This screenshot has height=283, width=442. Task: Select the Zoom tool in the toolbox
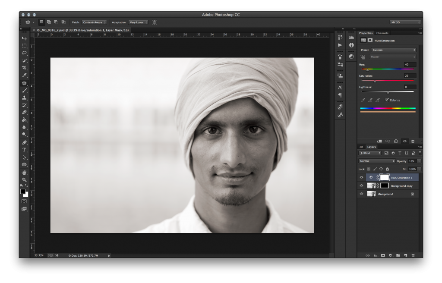24,179
